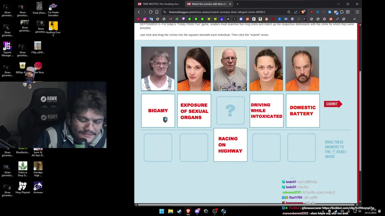
Task: Open the kickbot.com clip link in chat
Action: [x=348, y=208]
